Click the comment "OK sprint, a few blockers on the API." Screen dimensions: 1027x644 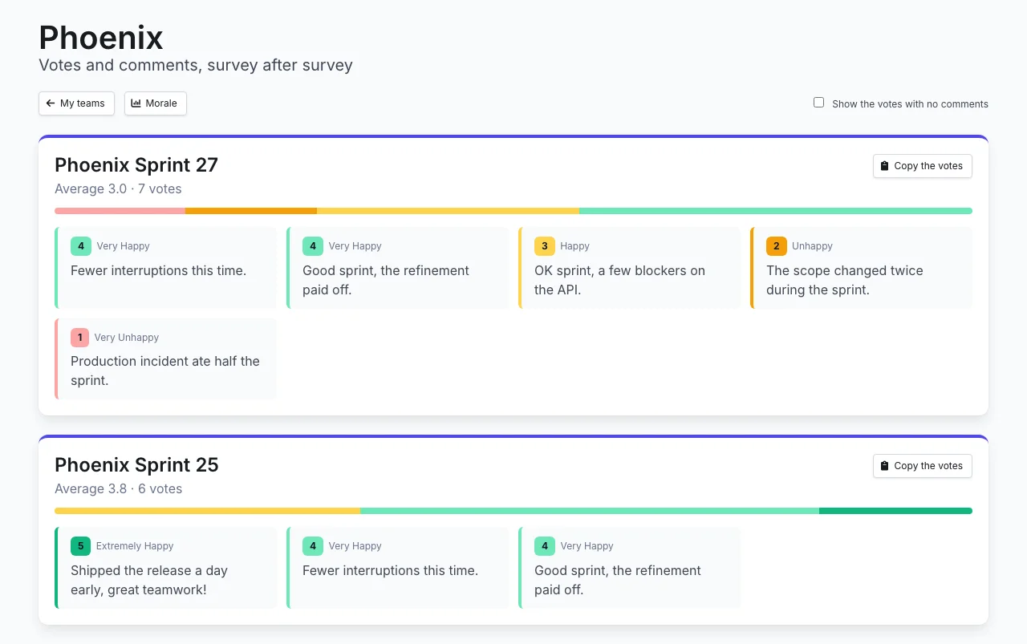click(x=619, y=280)
